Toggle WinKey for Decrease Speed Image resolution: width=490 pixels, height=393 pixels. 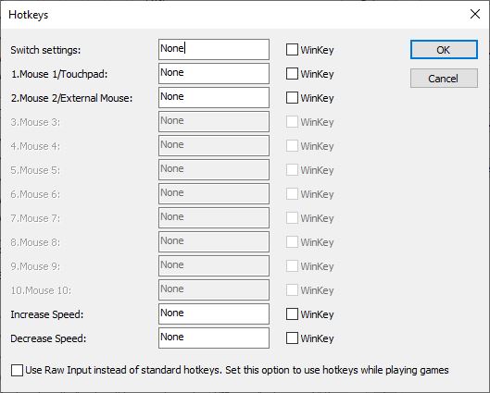pyautogui.click(x=292, y=338)
